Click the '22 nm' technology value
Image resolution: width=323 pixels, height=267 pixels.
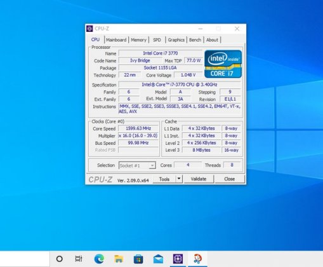coord(130,75)
